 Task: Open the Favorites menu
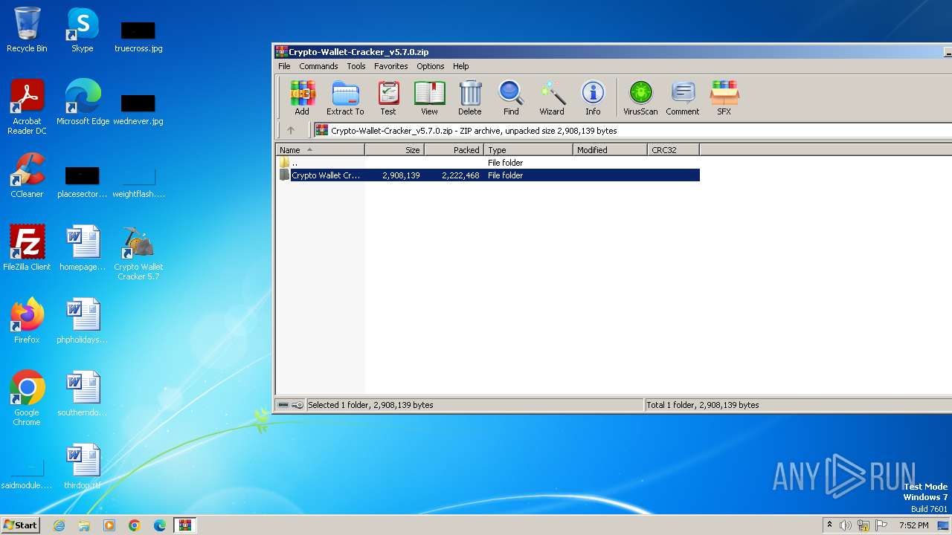391,66
